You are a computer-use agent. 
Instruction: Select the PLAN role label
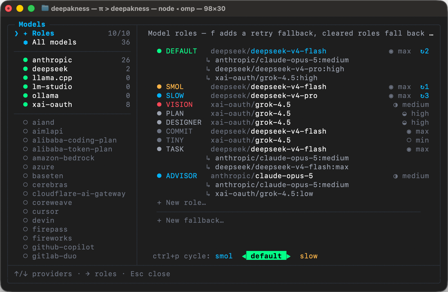[x=175, y=114]
